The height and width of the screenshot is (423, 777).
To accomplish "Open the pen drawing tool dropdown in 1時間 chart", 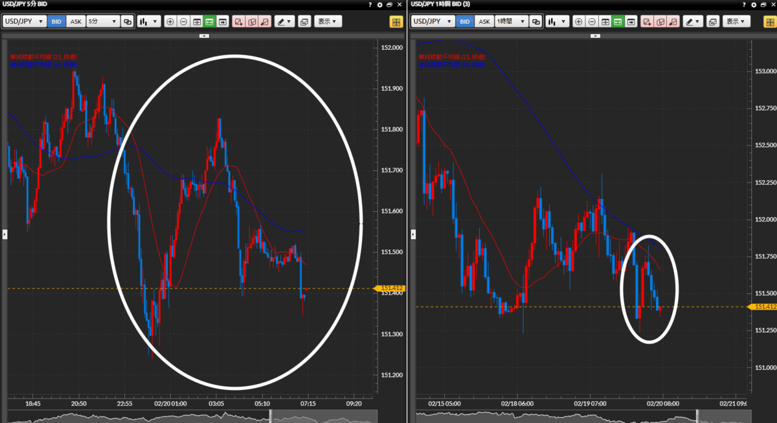I will pos(692,21).
